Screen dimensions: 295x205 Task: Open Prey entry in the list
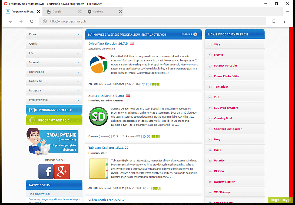point(217,140)
